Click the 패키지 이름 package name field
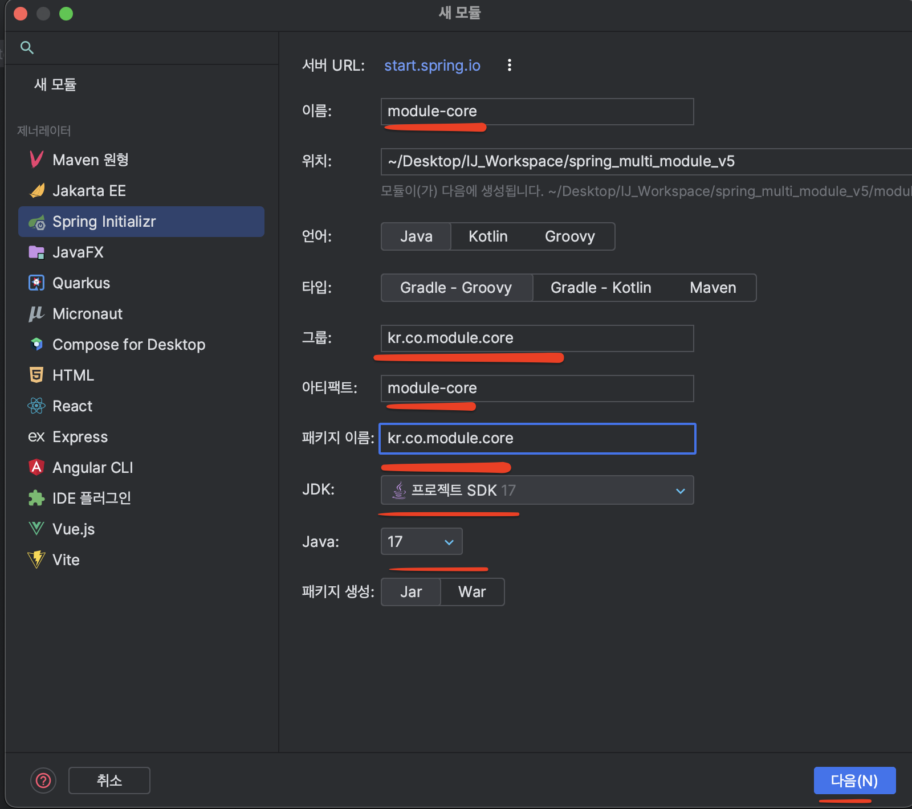 click(x=537, y=438)
